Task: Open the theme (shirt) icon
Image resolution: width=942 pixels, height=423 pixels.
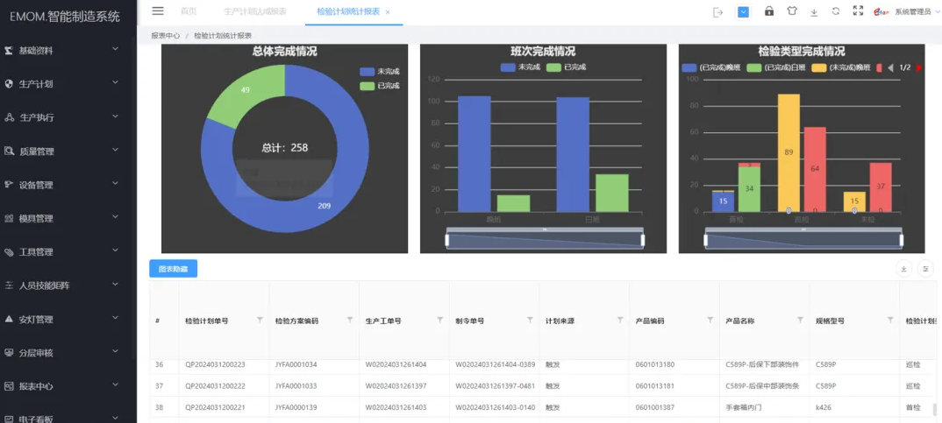Action: [792, 11]
